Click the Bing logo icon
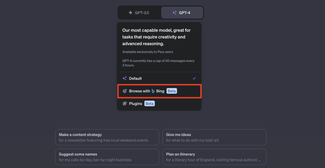 tap(153, 91)
